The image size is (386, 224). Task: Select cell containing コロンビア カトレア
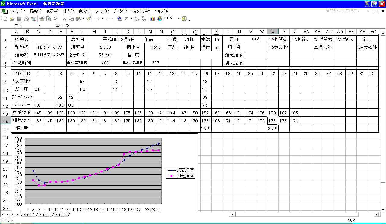(x=50, y=47)
